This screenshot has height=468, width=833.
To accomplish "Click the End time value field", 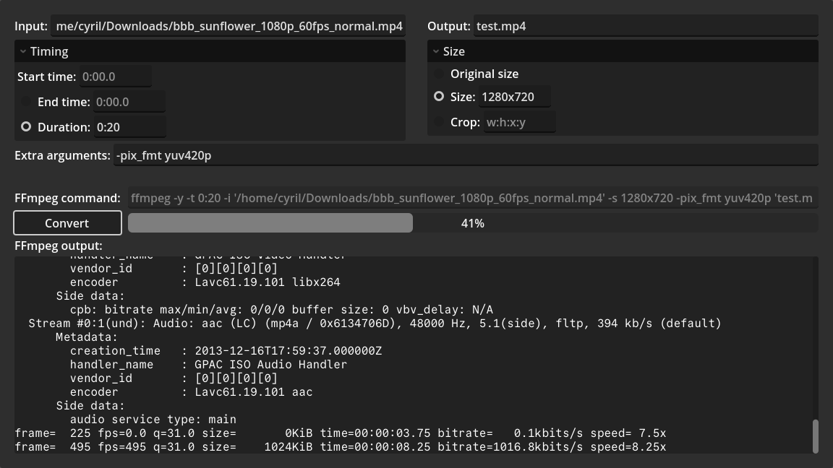I will [129, 102].
